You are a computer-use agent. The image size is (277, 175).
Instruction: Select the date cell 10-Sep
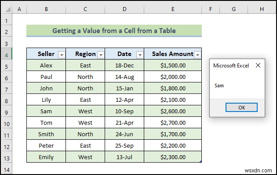124,111
